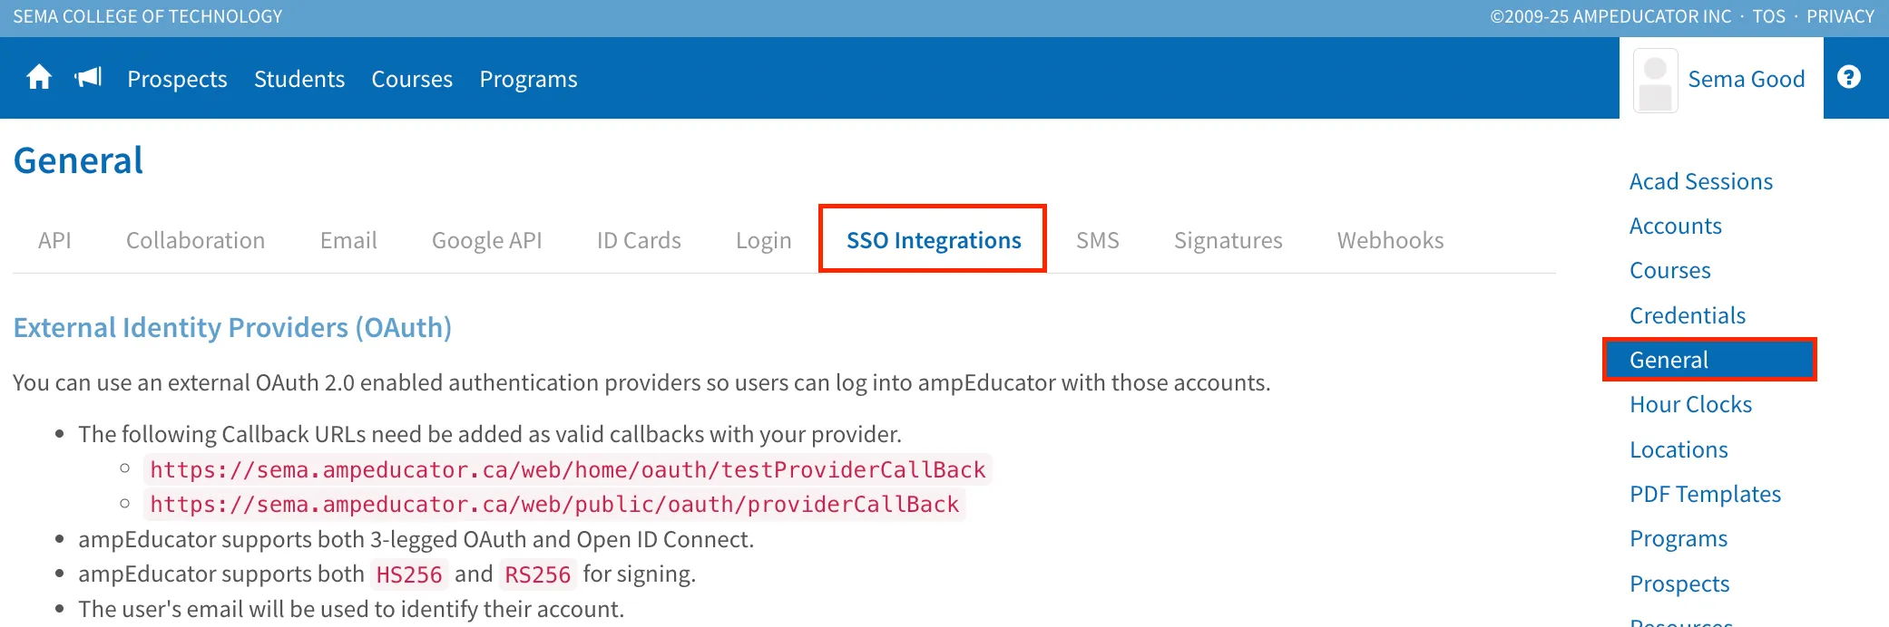Image resolution: width=1889 pixels, height=627 pixels.
Task: Open the announcements megaphone icon
Action: (88, 78)
